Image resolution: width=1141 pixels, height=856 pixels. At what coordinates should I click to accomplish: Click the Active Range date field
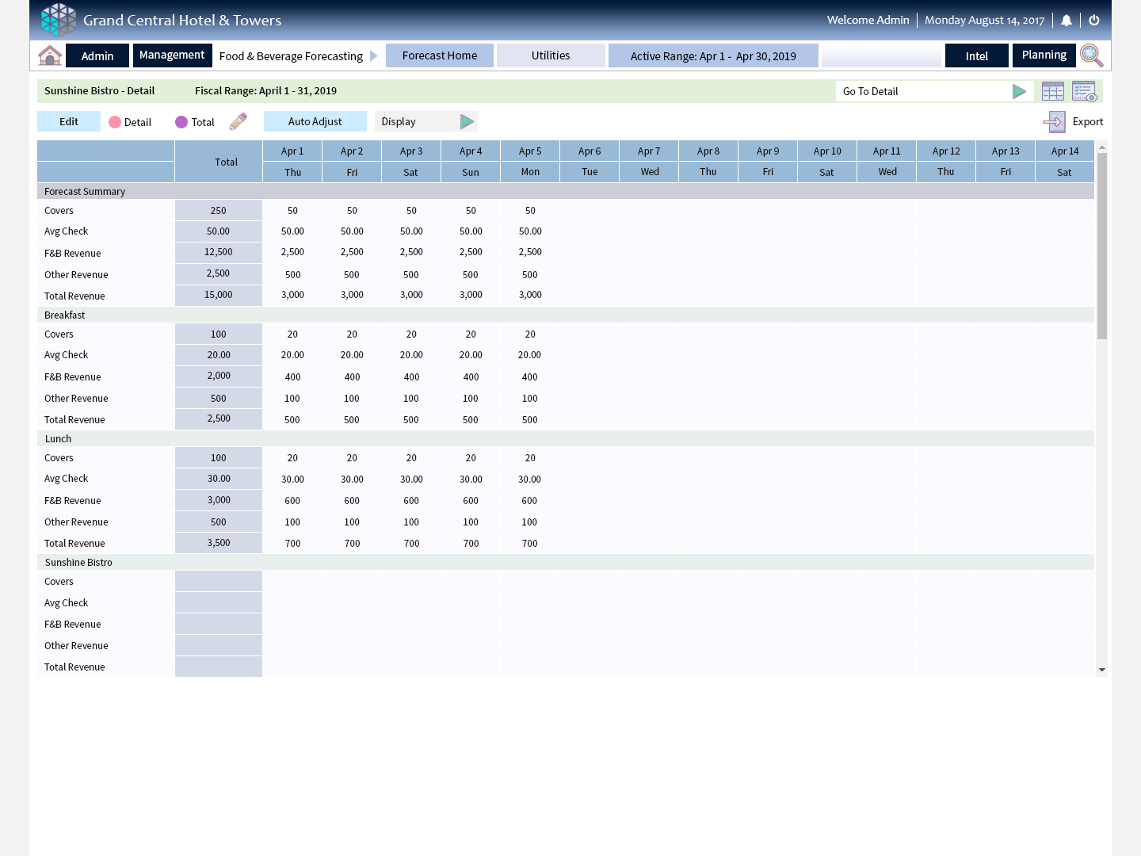(x=712, y=56)
